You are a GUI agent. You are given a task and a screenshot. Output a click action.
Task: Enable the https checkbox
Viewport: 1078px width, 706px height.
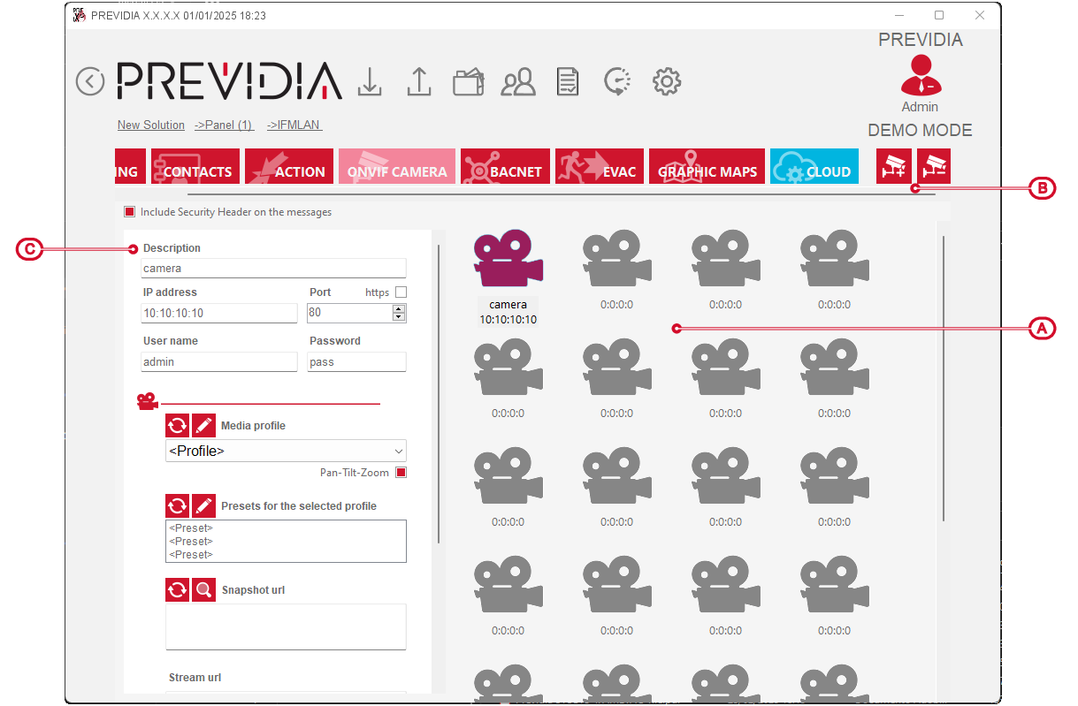pyautogui.click(x=401, y=292)
